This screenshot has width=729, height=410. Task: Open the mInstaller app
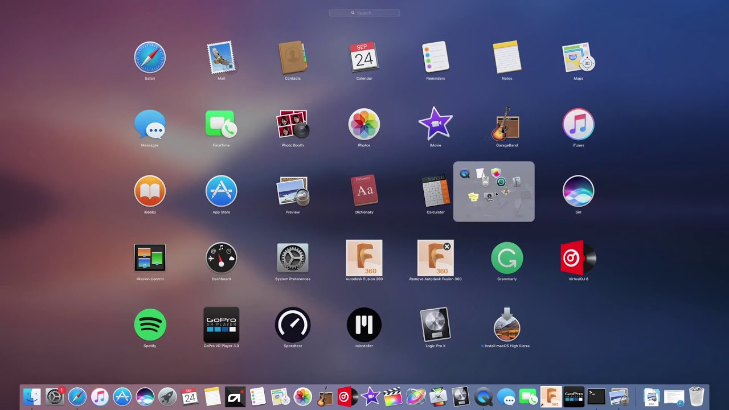(364, 325)
